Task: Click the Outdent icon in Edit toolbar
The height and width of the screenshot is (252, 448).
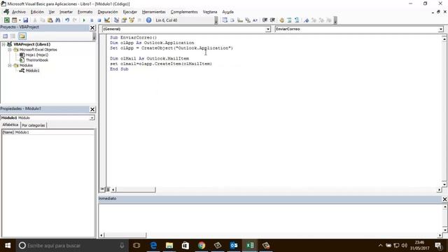Action: click(x=272, y=20)
